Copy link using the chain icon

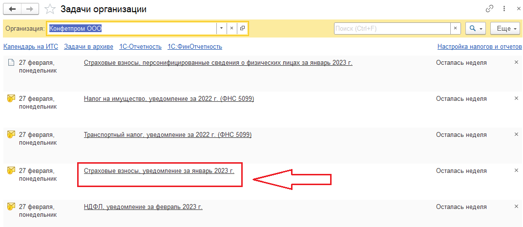pos(489,9)
